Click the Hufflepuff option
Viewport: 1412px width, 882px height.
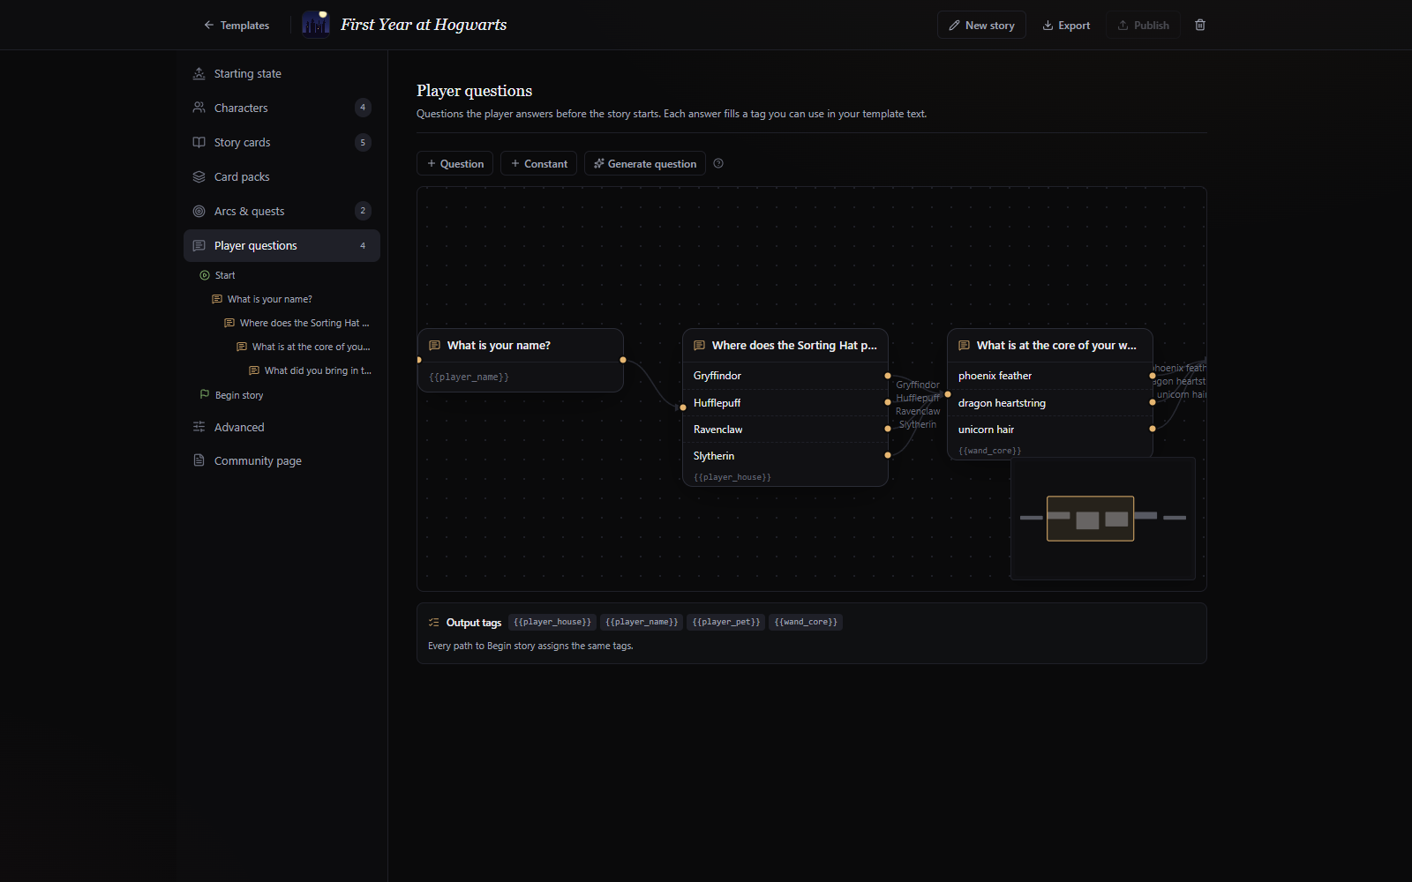[x=785, y=403]
